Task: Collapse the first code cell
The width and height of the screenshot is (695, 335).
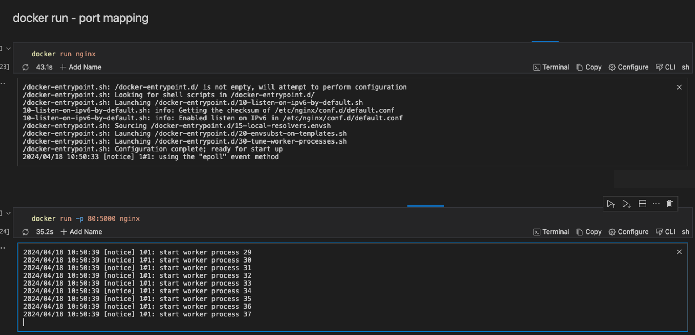Action: click(8, 49)
